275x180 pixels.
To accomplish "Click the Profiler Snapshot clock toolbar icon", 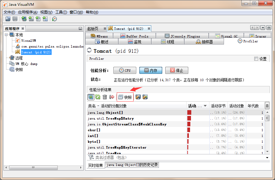I will (x=54, y=19).
